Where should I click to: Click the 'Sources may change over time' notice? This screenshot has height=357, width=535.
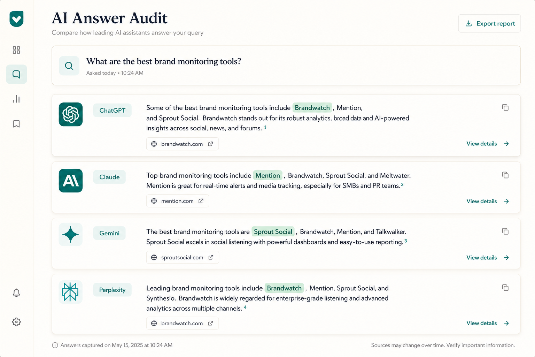point(443,345)
